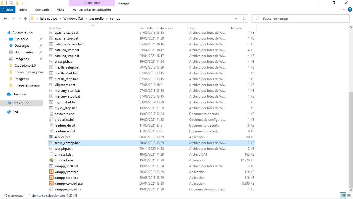Screen dimensions: 353x199
Task: Select the passwords.txt document icon
Action: coord(51,114)
